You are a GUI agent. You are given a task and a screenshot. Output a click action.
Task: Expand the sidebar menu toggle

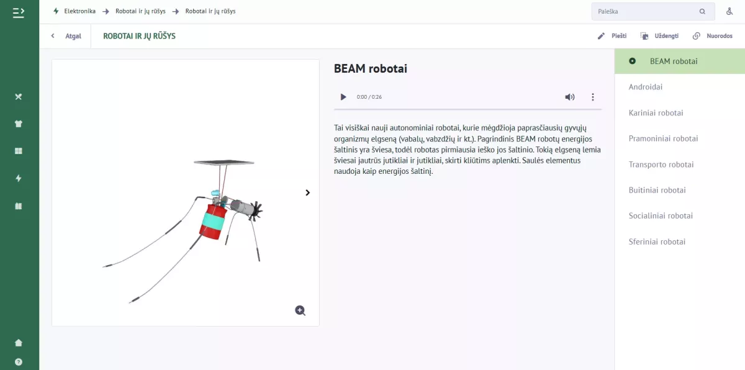[x=19, y=12]
